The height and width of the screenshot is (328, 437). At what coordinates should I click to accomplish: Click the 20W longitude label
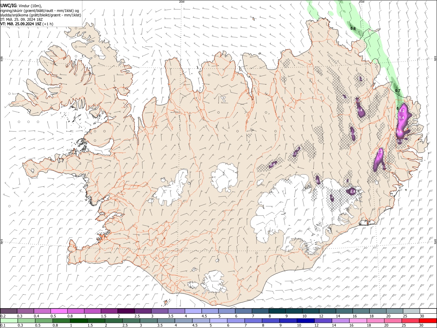click(x=182, y=2)
